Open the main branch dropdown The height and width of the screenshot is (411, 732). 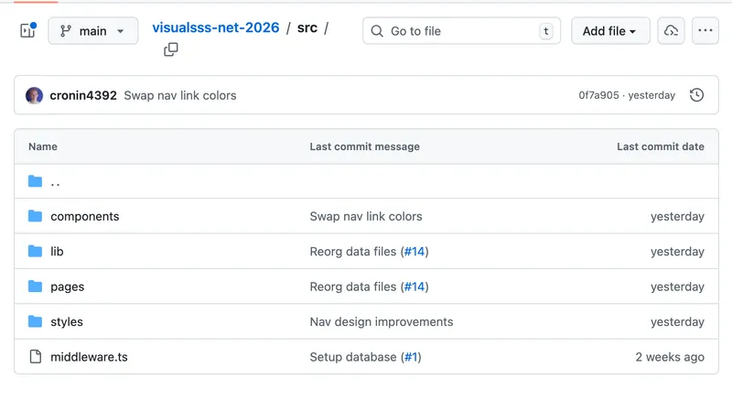coord(92,31)
